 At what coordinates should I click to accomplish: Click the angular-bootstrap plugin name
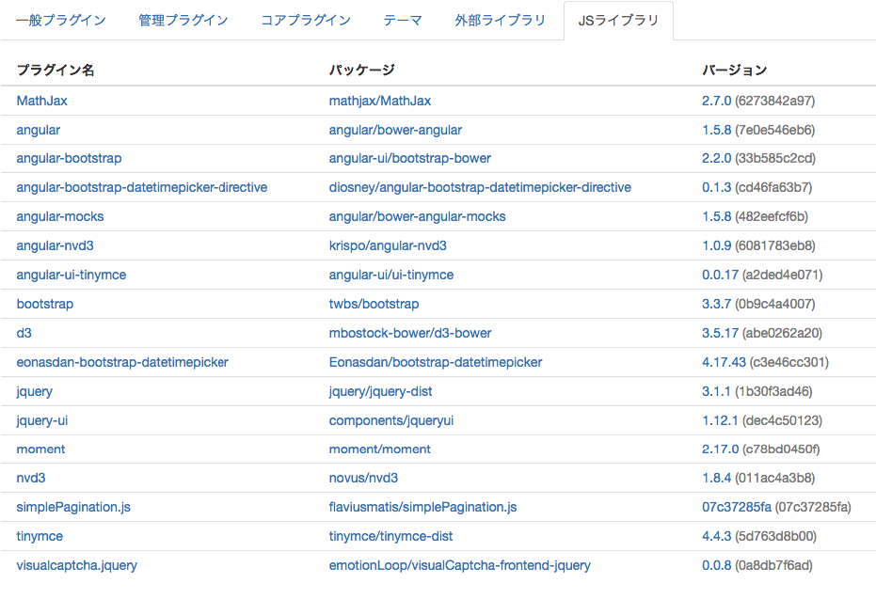coord(69,159)
